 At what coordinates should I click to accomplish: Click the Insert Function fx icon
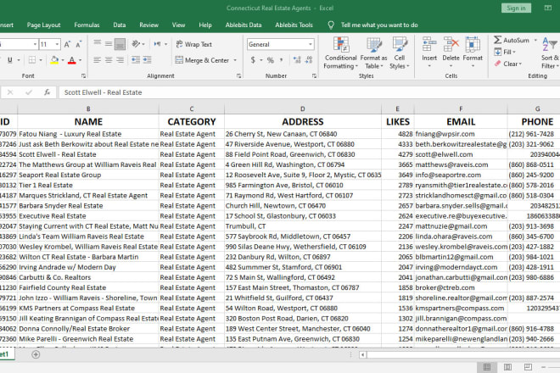coord(48,92)
